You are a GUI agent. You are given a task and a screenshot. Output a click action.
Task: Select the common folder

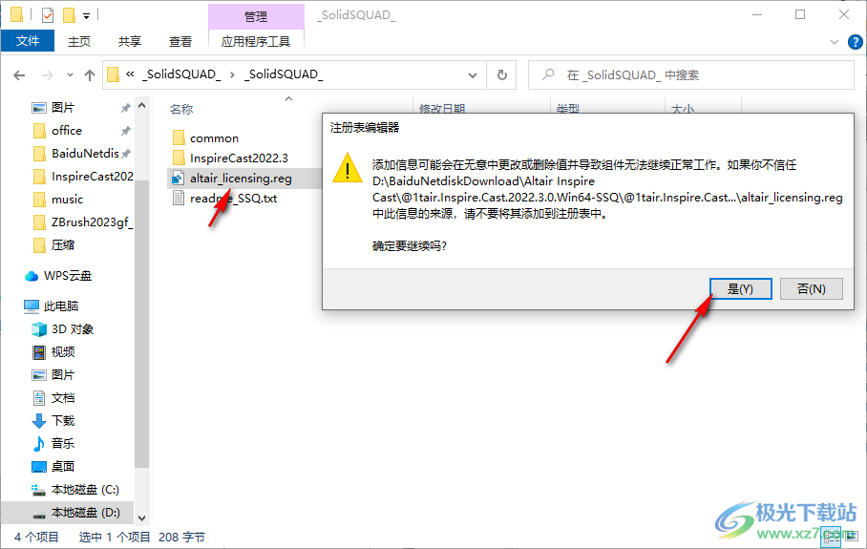[x=214, y=138]
